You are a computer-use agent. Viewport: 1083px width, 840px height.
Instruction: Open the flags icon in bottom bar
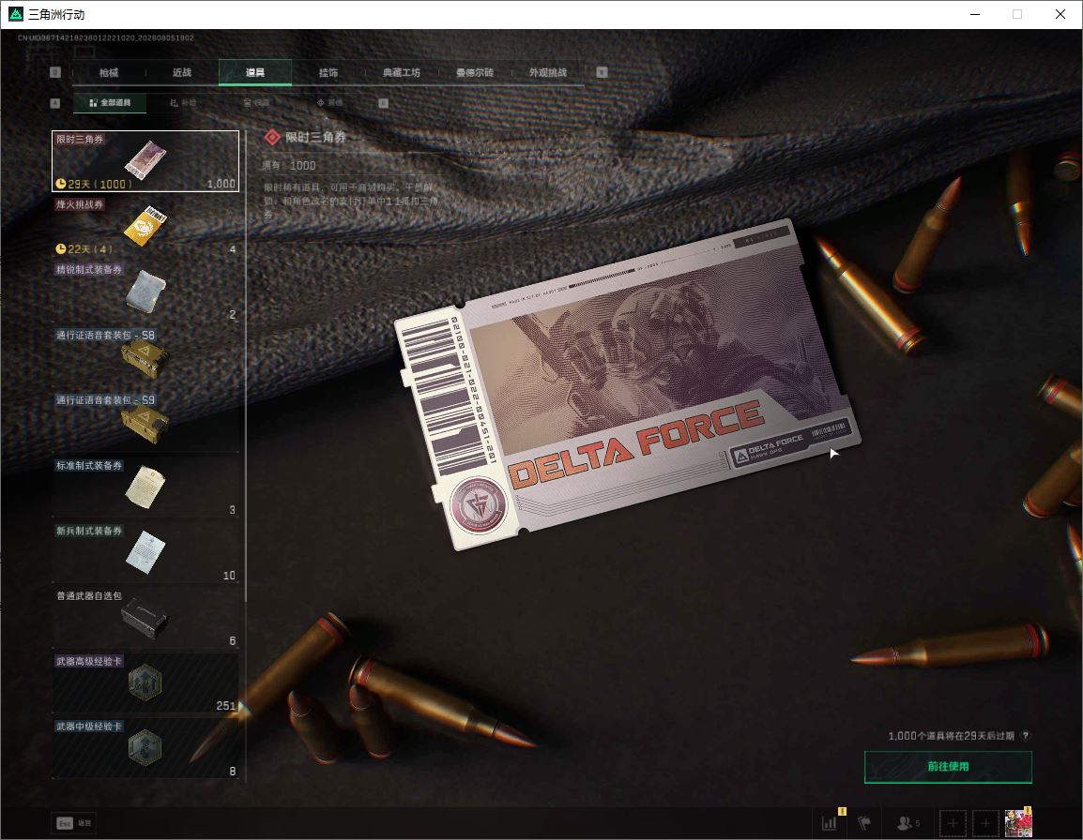point(864,823)
